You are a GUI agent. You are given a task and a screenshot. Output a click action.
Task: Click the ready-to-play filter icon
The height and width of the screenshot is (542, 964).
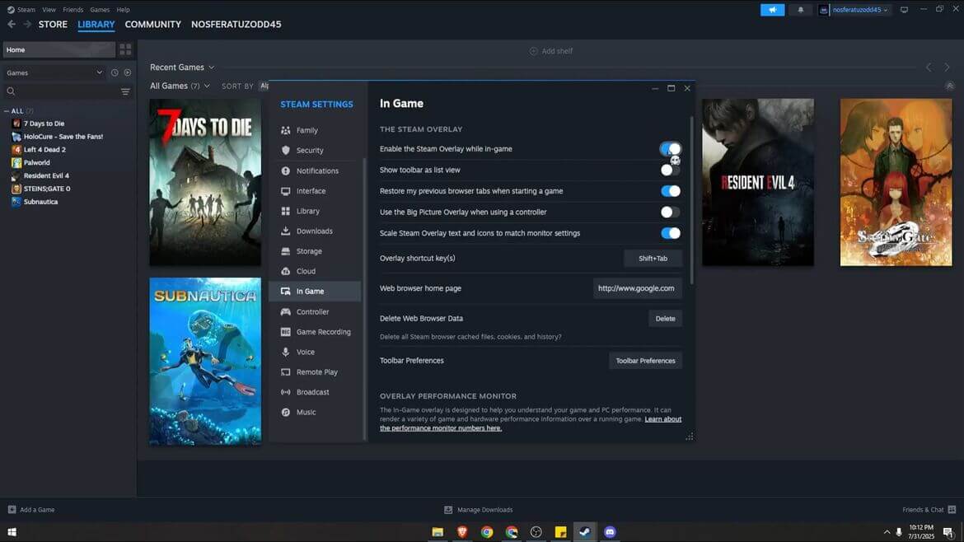click(x=127, y=72)
